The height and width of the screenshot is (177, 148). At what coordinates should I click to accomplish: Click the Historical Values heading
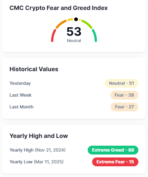[34, 69]
